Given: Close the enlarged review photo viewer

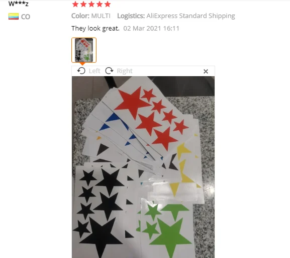Looking at the screenshot, I should pos(206,71).
